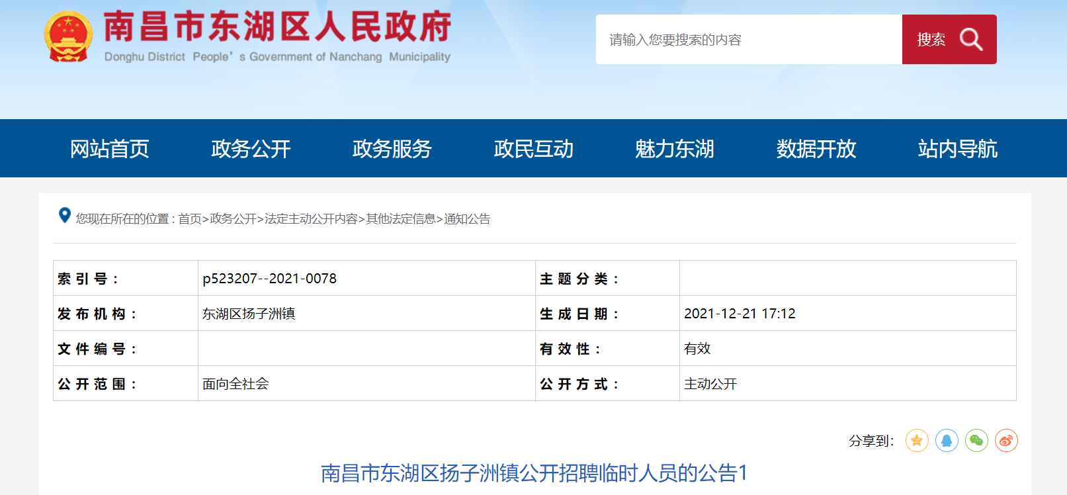Click scope value 面向全社会

tap(235, 384)
